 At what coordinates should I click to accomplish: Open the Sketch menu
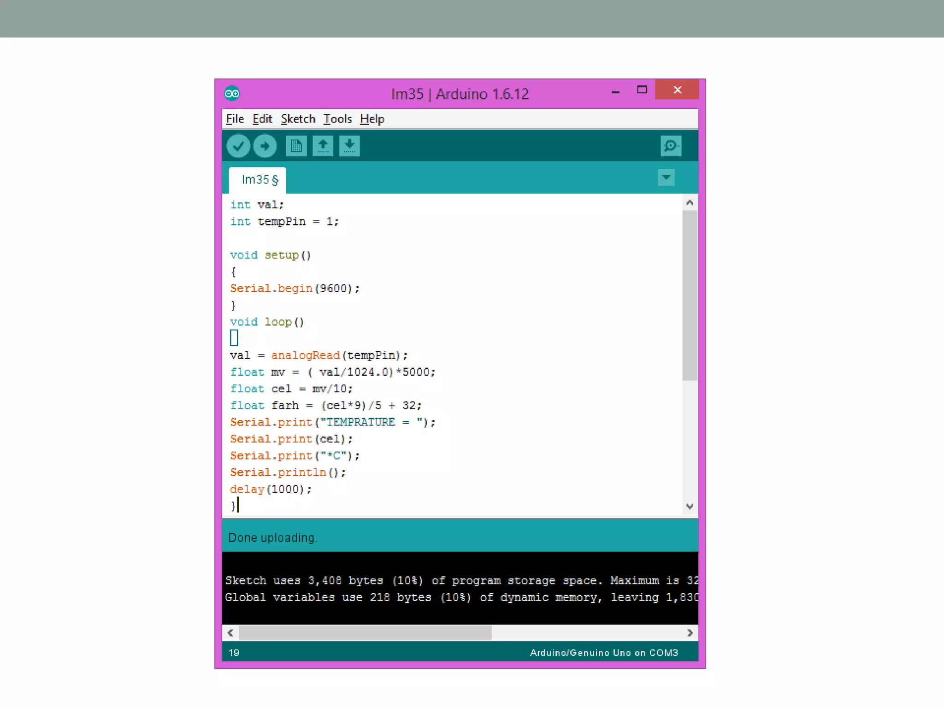[x=298, y=119]
